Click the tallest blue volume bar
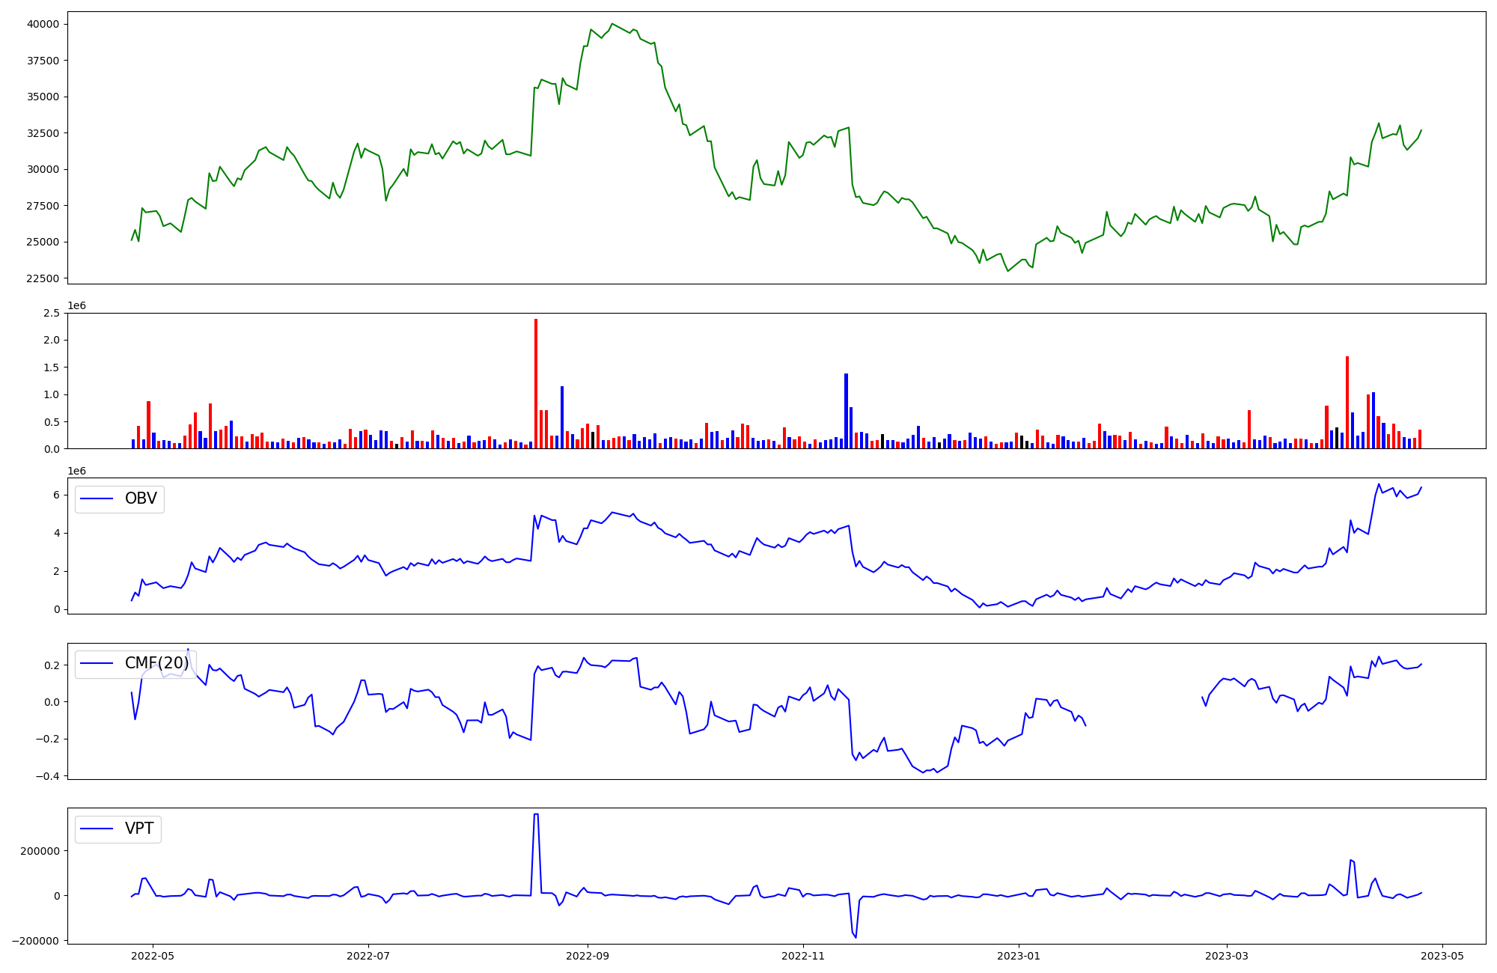 click(x=846, y=411)
